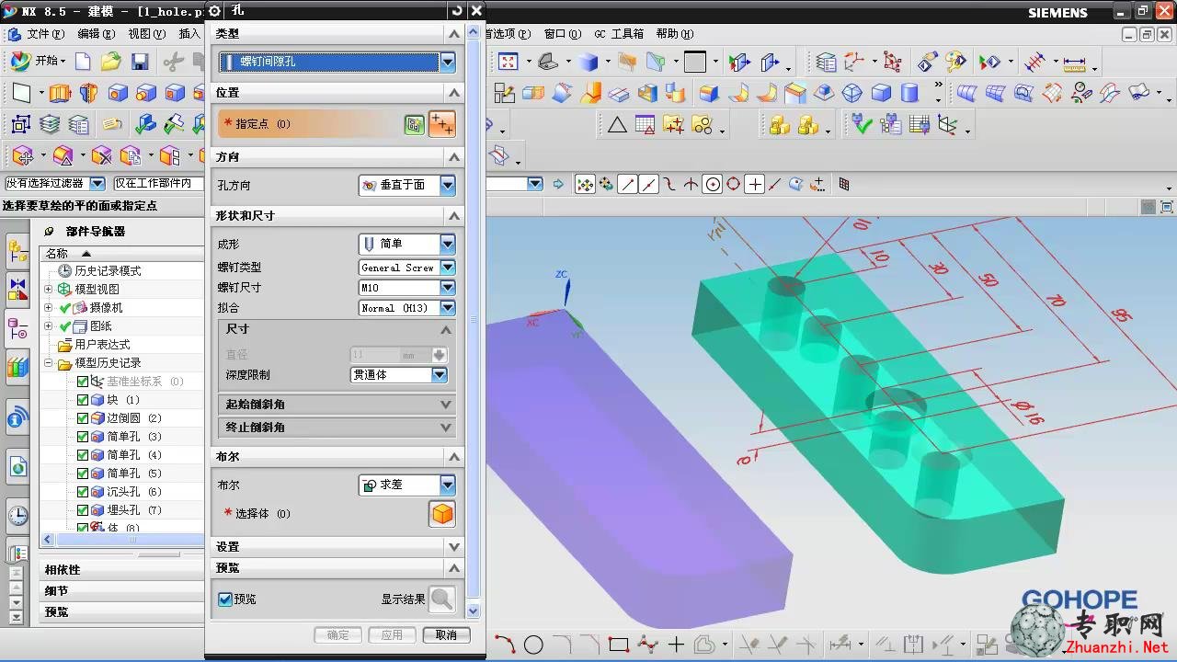Image resolution: width=1177 pixels, height=662 pixels.
Task: Click the Save floppy disk icon
Action: (x=140, y=62)
